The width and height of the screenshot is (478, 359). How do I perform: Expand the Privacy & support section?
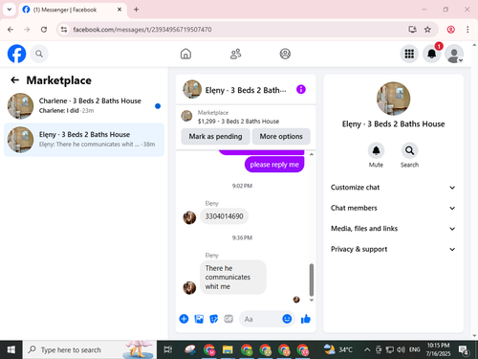(393, 249)
